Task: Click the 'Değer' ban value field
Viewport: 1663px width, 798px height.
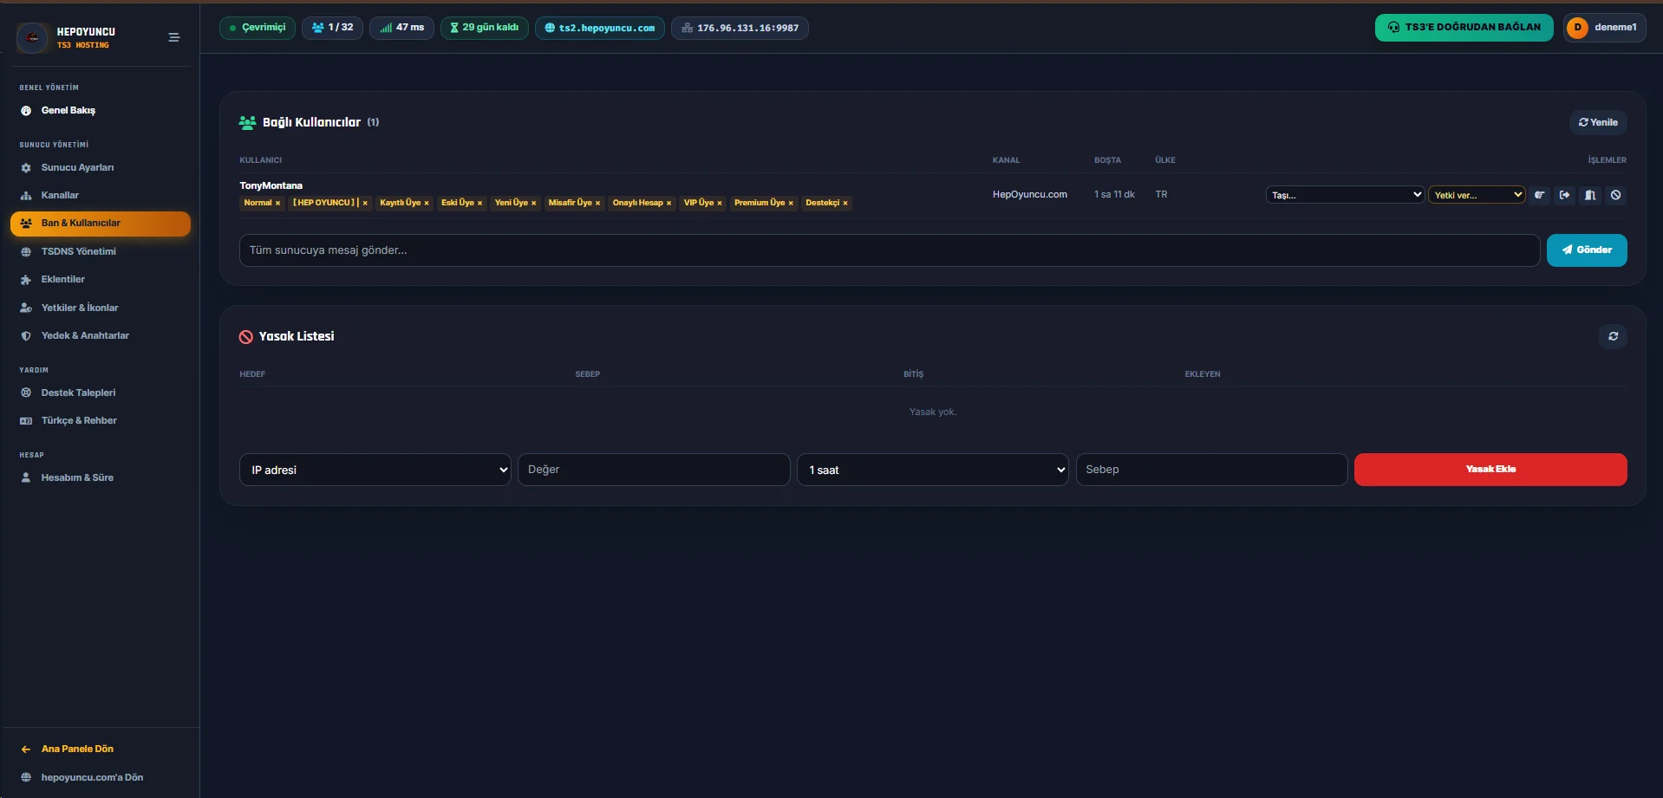Action: [x=654, y=470]
